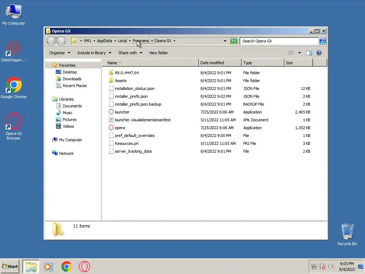Select the 89.0.4447.64 folder icon
The height and width of the screenshot is (274, 365).
pyautogui.click(x=111, y=73)
